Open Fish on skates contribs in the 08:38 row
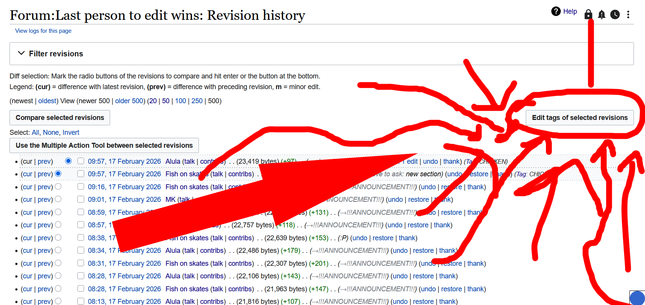Image resolution: width=645 pixels, height=305 pixels. click(241, 238)
